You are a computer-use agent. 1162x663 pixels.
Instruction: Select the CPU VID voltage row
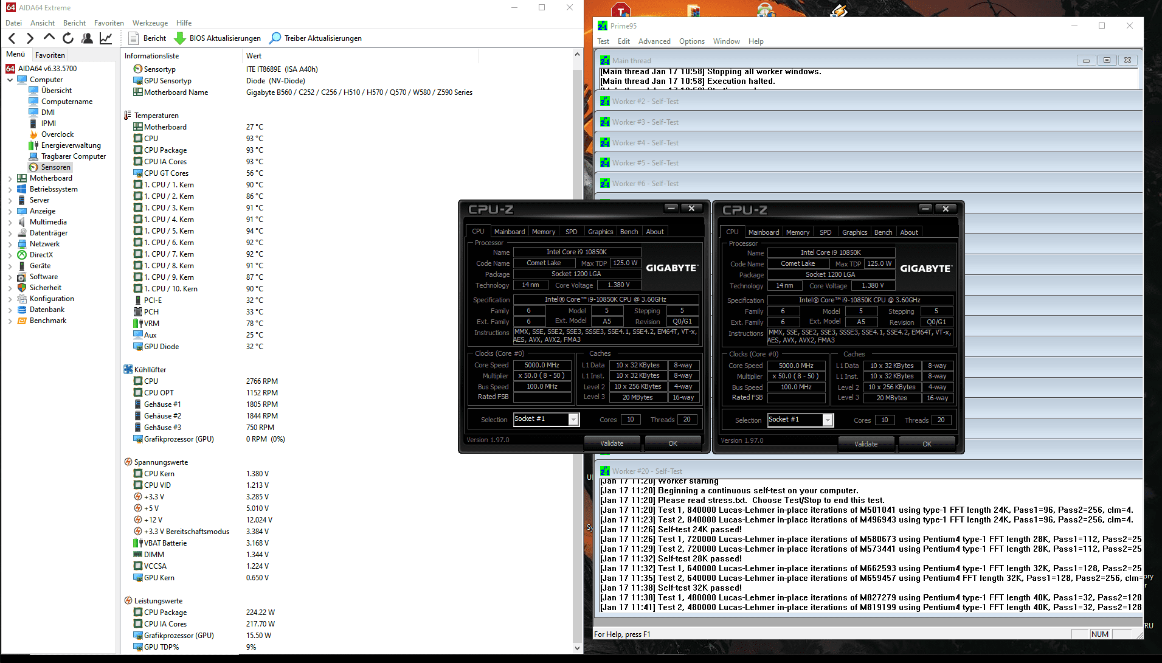[x=347, y=485]
